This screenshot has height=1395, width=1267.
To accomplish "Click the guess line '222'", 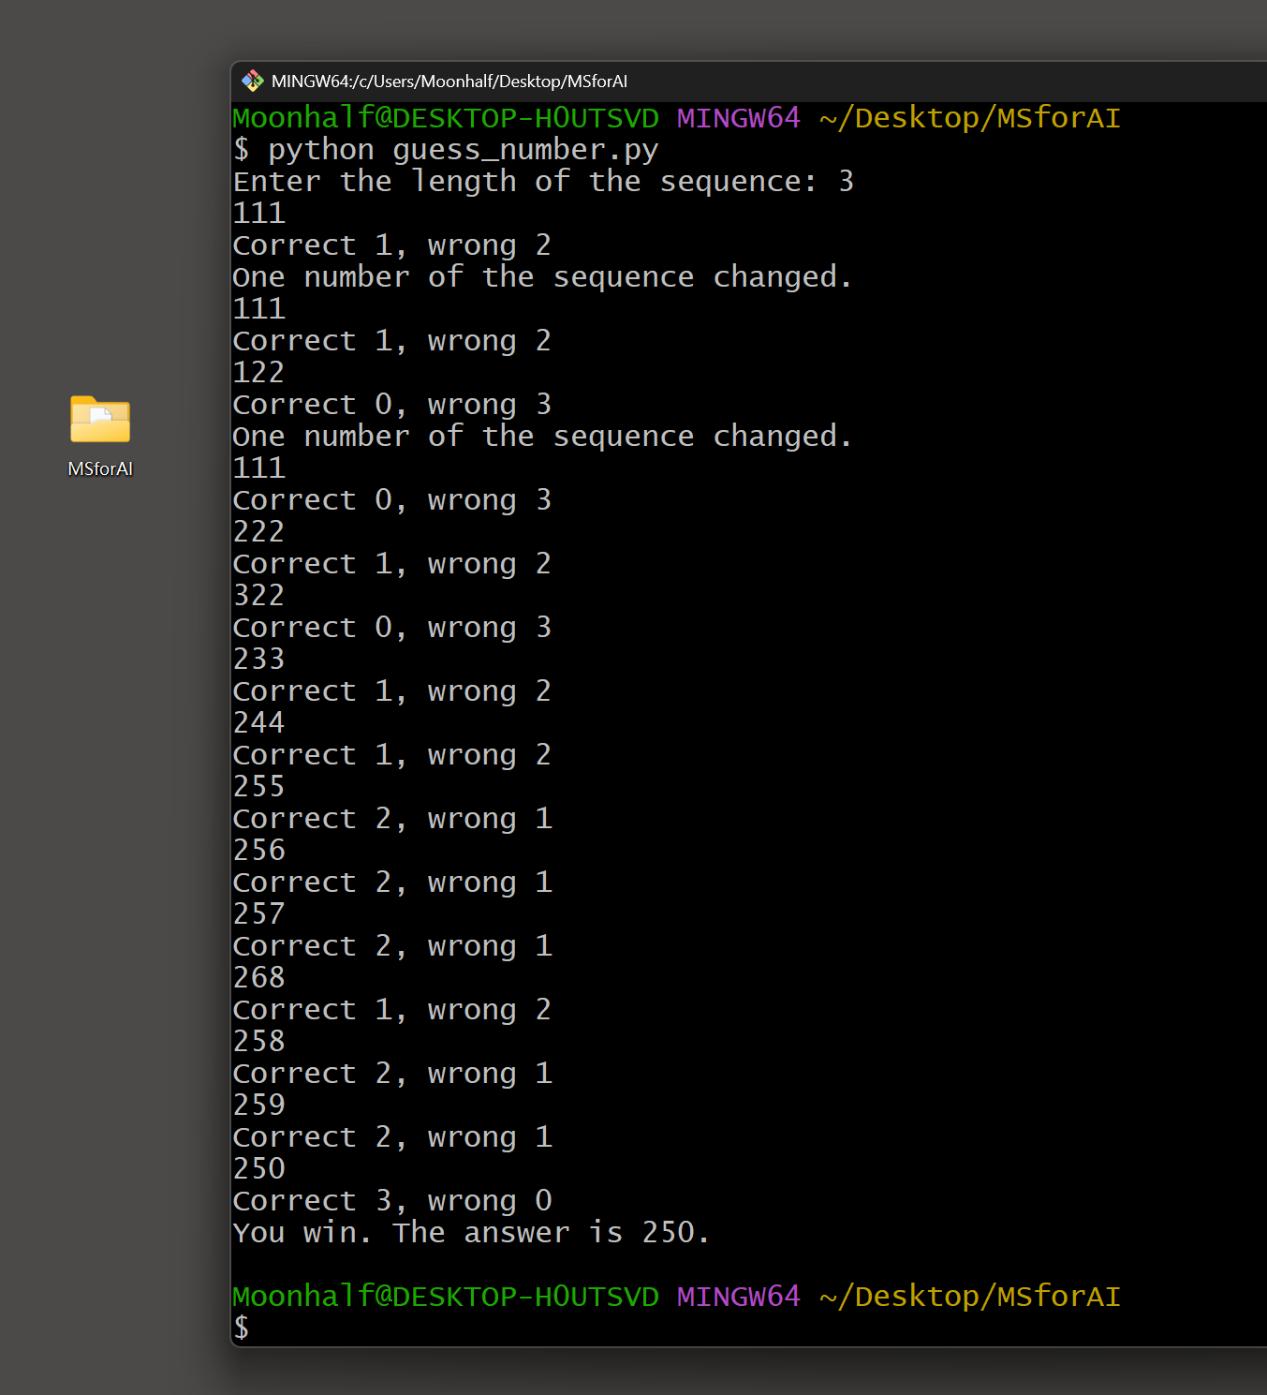I will point(259,531).
